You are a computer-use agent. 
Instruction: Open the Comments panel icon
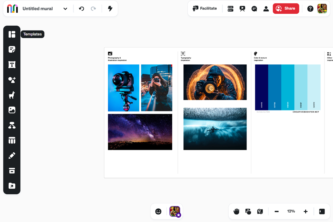[x=254, y=9]
